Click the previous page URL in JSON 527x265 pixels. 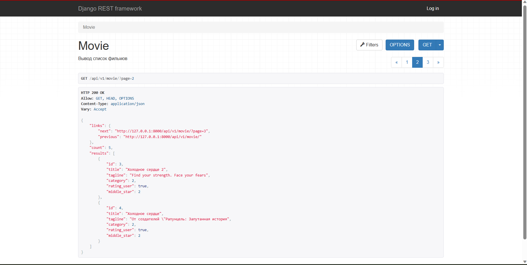click(162, 137)
